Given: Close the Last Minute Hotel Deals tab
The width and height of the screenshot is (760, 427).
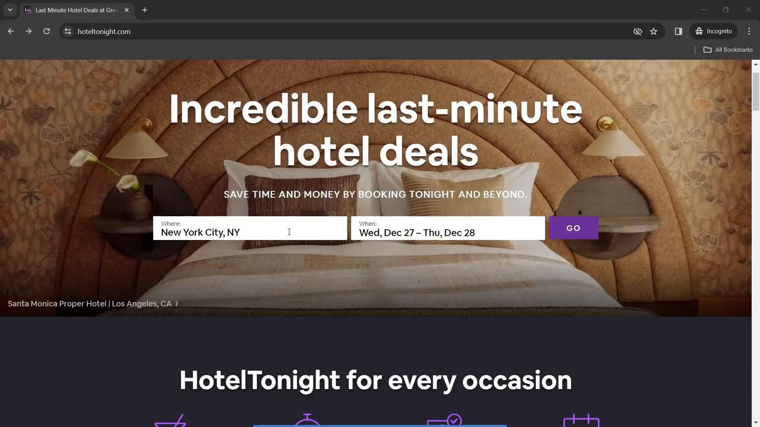Looking at the screenshot, I should 127,10.
